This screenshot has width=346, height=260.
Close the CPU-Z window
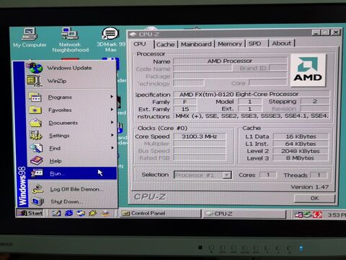(336, 32)
